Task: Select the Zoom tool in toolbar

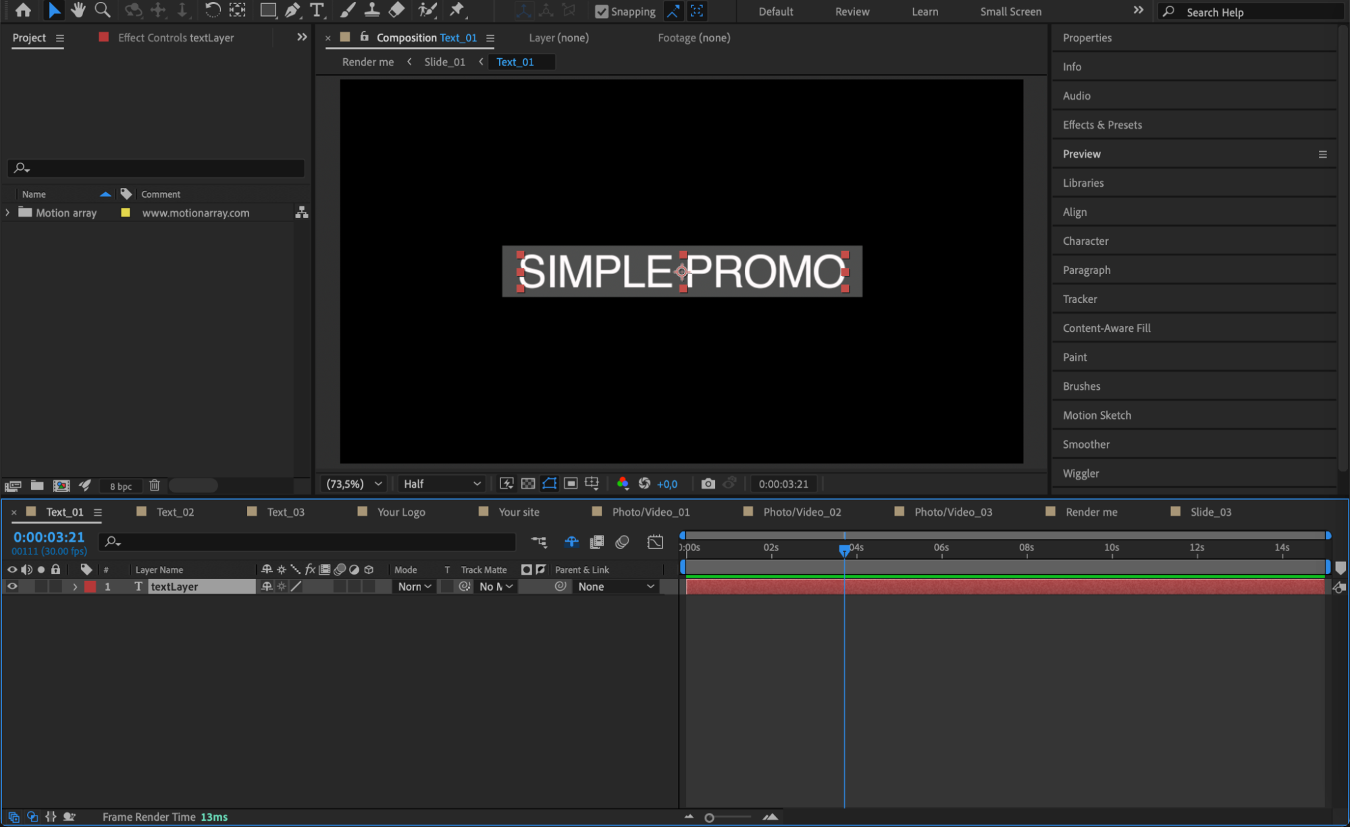Action: [x=102, y=10]
